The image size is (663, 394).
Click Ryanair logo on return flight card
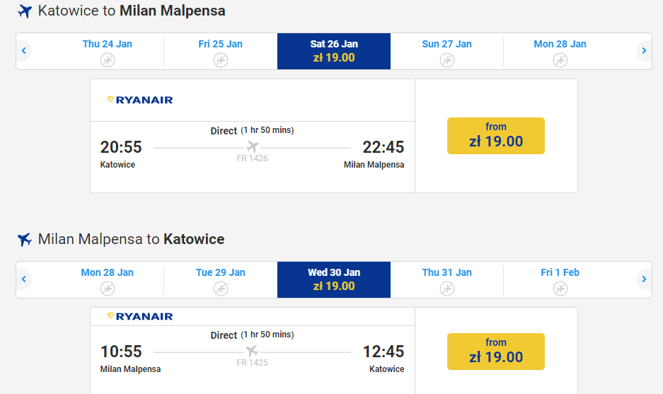[140, 316]
